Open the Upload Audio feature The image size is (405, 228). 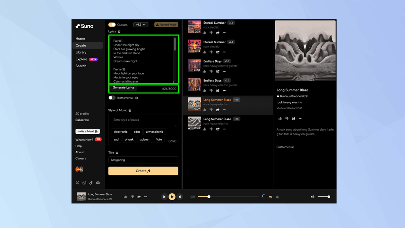[166, 25]
